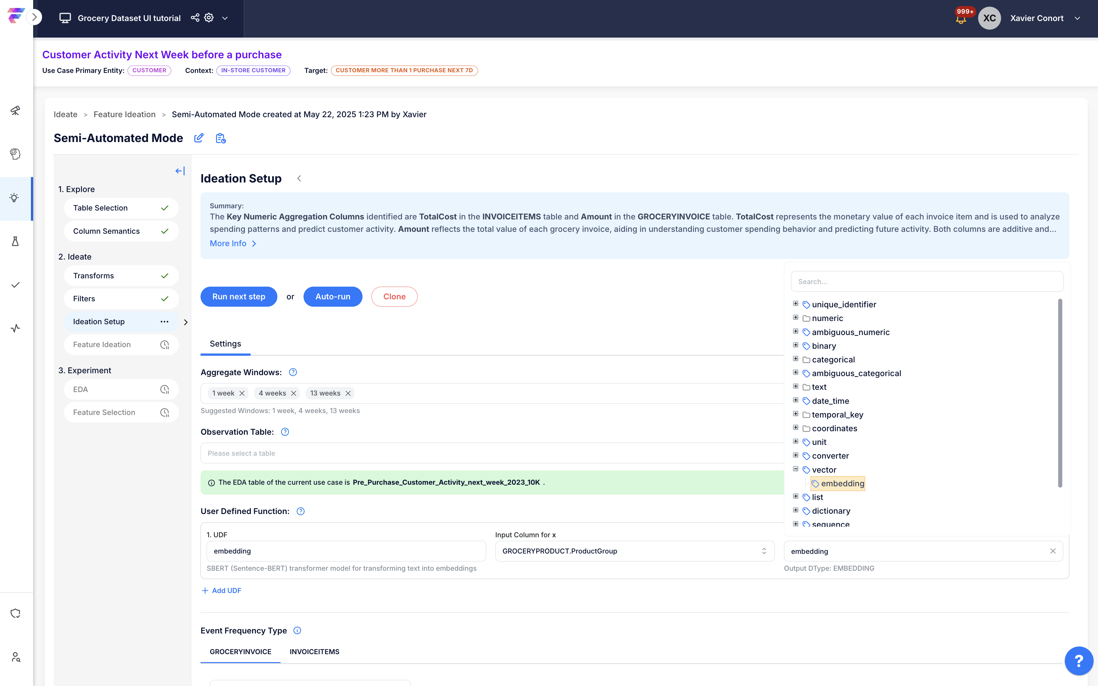Collapse the vector tree node
The width and height of the screenshot is (1098, 686).
tap(795, 469)
